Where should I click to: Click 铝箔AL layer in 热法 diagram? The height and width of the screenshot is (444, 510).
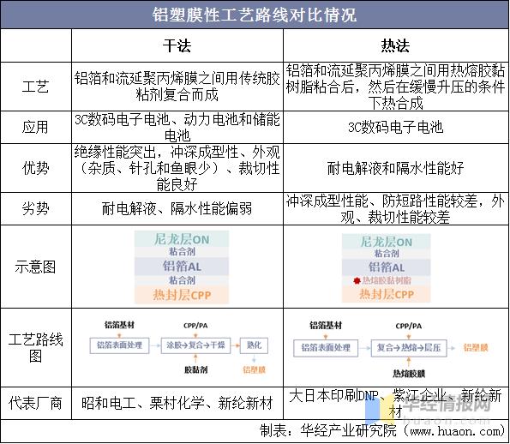[x=386, y=267]
